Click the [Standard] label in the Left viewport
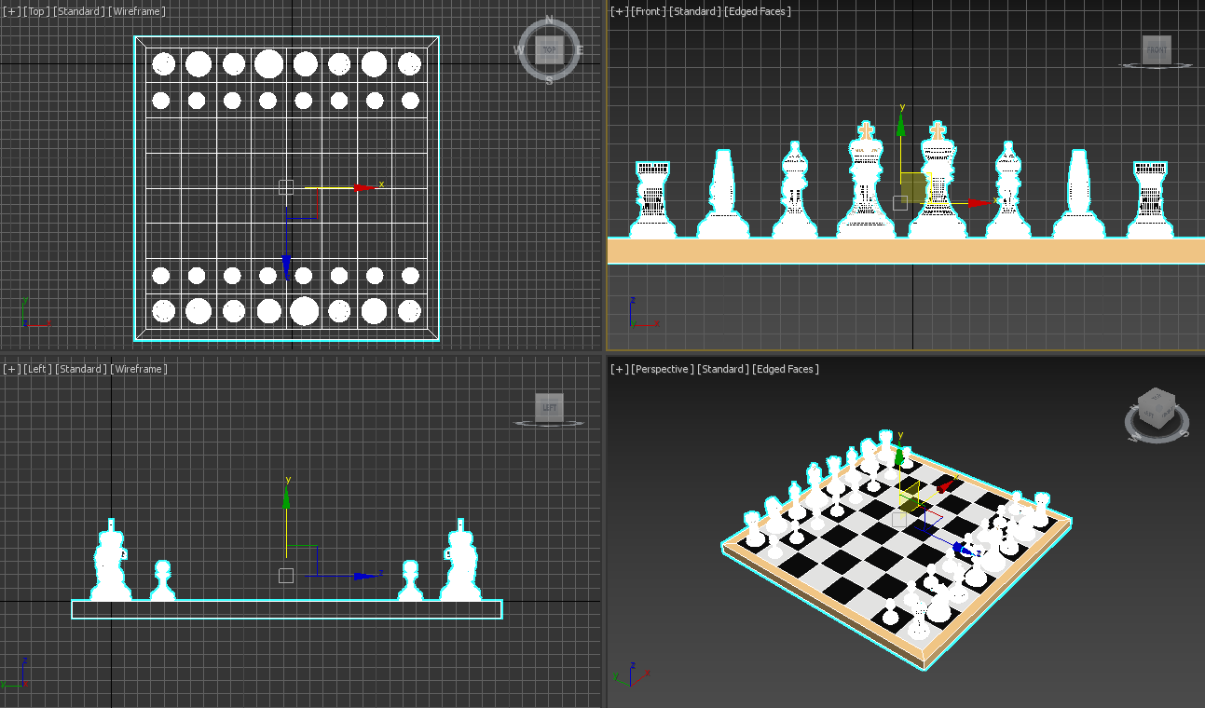 click(81, 369)
